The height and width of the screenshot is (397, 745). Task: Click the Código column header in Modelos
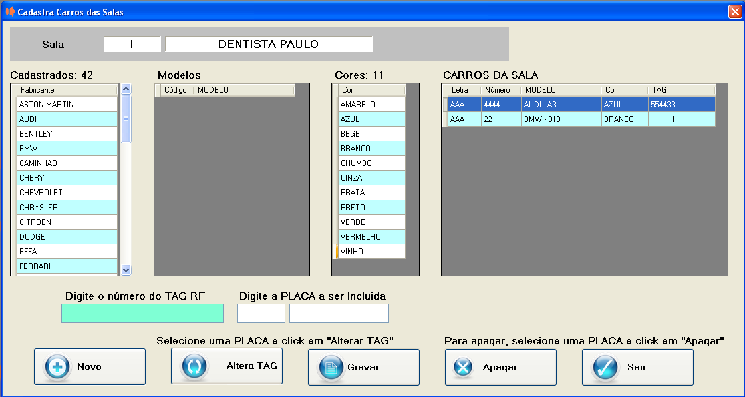177,90
